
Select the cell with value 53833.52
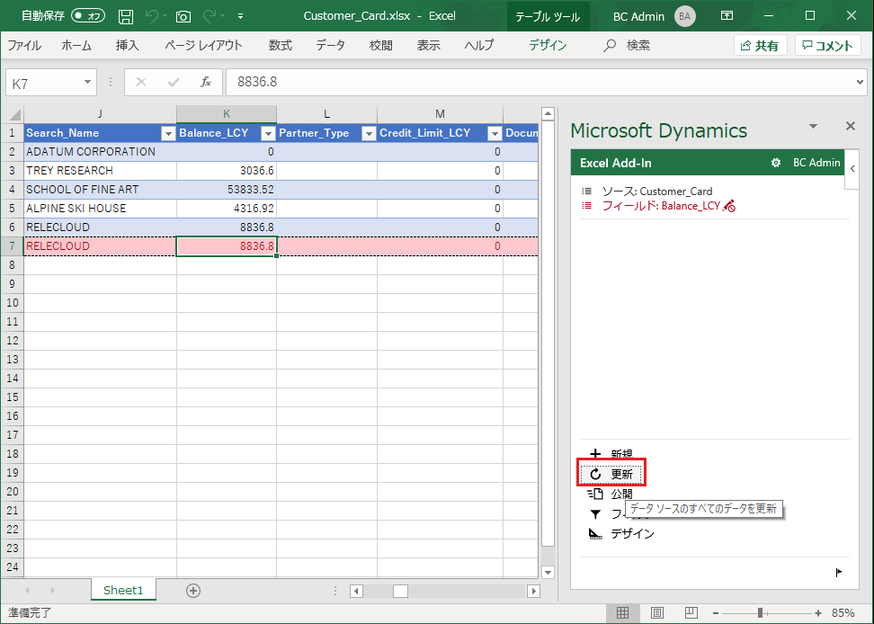coord(227,190)
